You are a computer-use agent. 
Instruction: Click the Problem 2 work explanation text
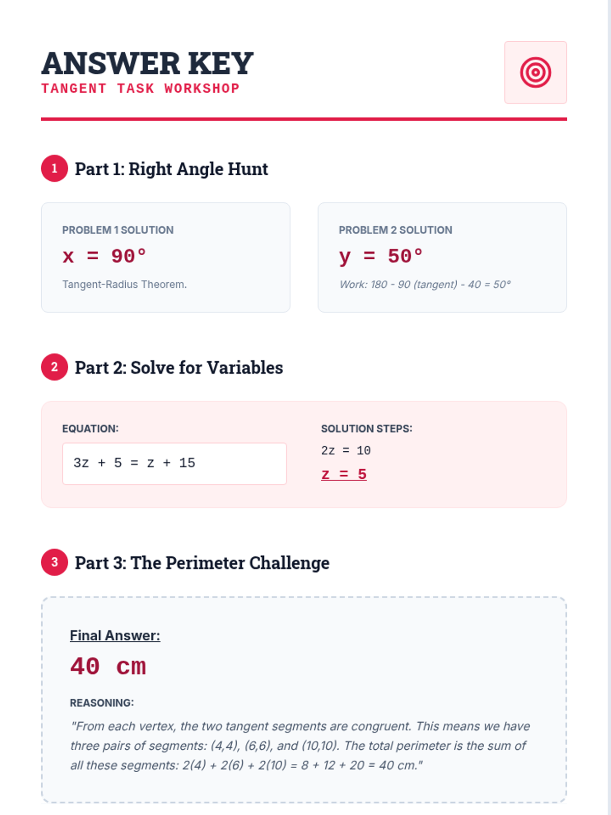tap(425, 285)
